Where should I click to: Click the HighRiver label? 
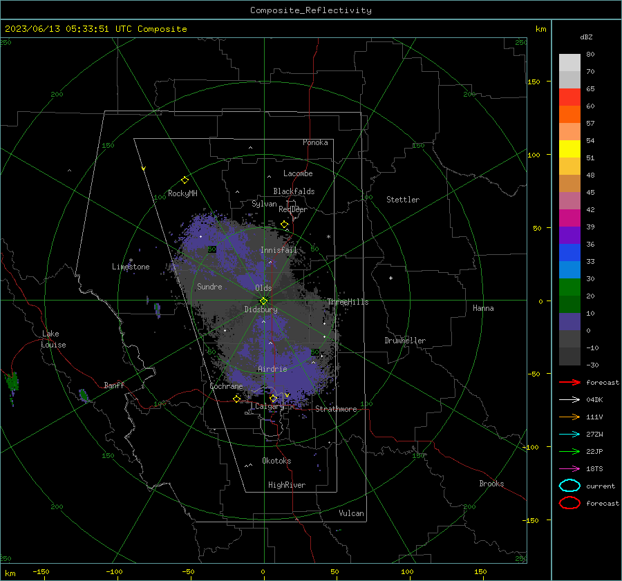(x=287, y=485)
